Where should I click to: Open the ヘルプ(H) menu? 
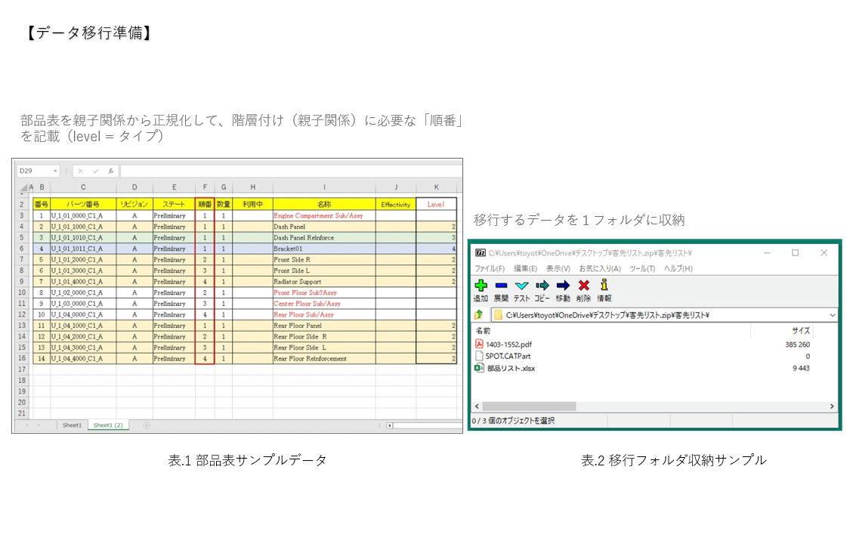point(678,268)
